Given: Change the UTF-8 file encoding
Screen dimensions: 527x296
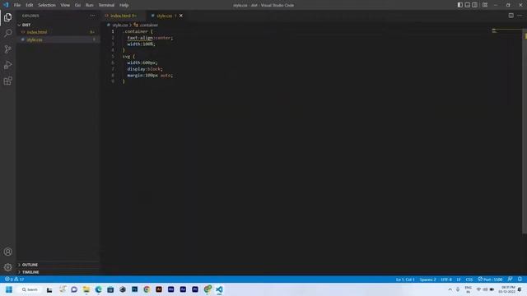Looking at the screenshot, I should click(x=446, y=280).
